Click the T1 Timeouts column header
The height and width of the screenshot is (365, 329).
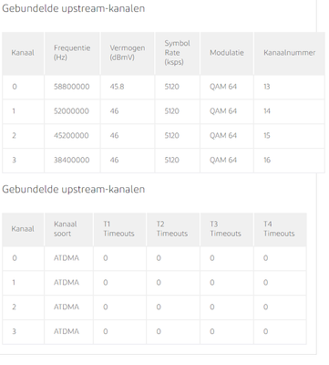[x=119, y=229]
